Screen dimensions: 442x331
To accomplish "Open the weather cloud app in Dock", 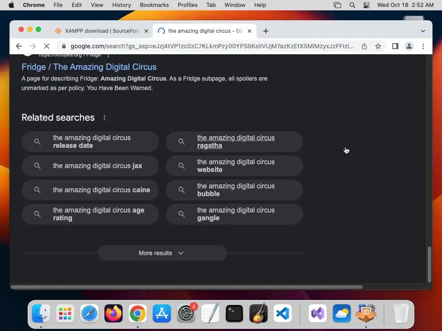I will coord(342,313).
